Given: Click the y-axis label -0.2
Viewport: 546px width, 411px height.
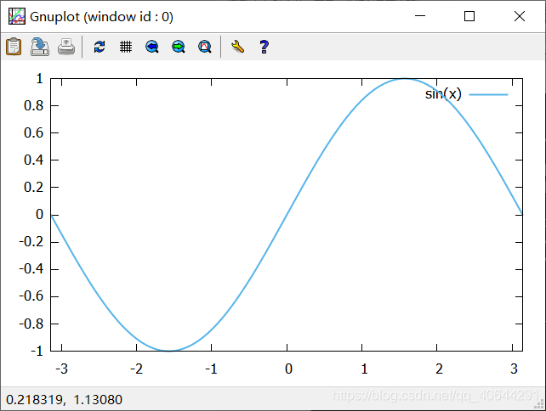Looking at the screenshot, I should click(31, 242).
